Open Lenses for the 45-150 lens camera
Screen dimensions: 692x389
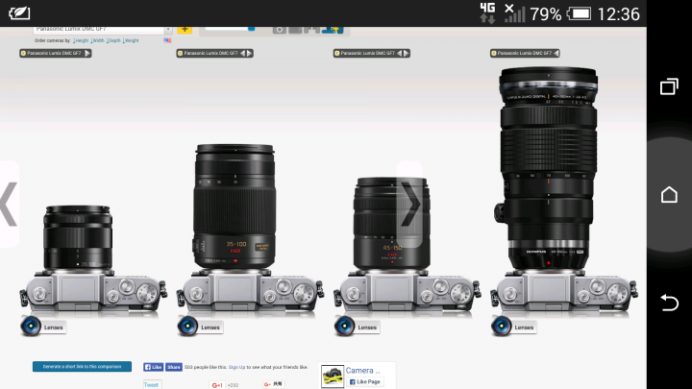pyautogui.click(x=358, y=327)
